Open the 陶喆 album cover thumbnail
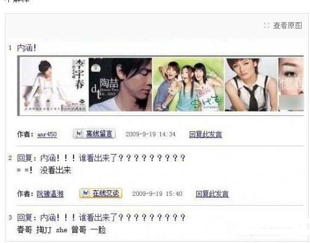Image resolution: width=310 pixels, height=243 pixels. click(120, 85)
